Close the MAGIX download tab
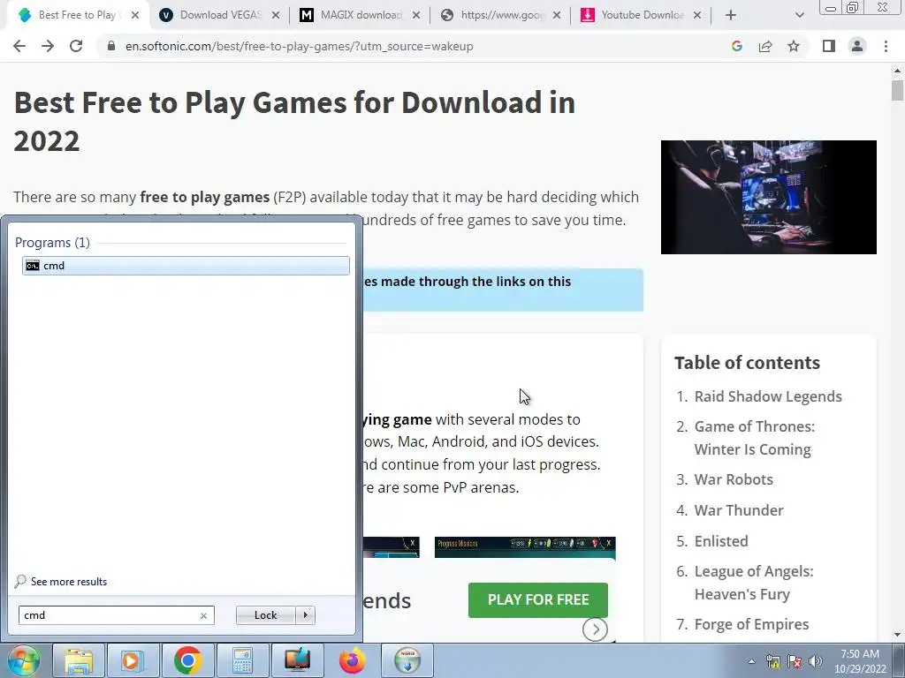The height and width of the screenshot is (678, 905). (x=415, y=16)
